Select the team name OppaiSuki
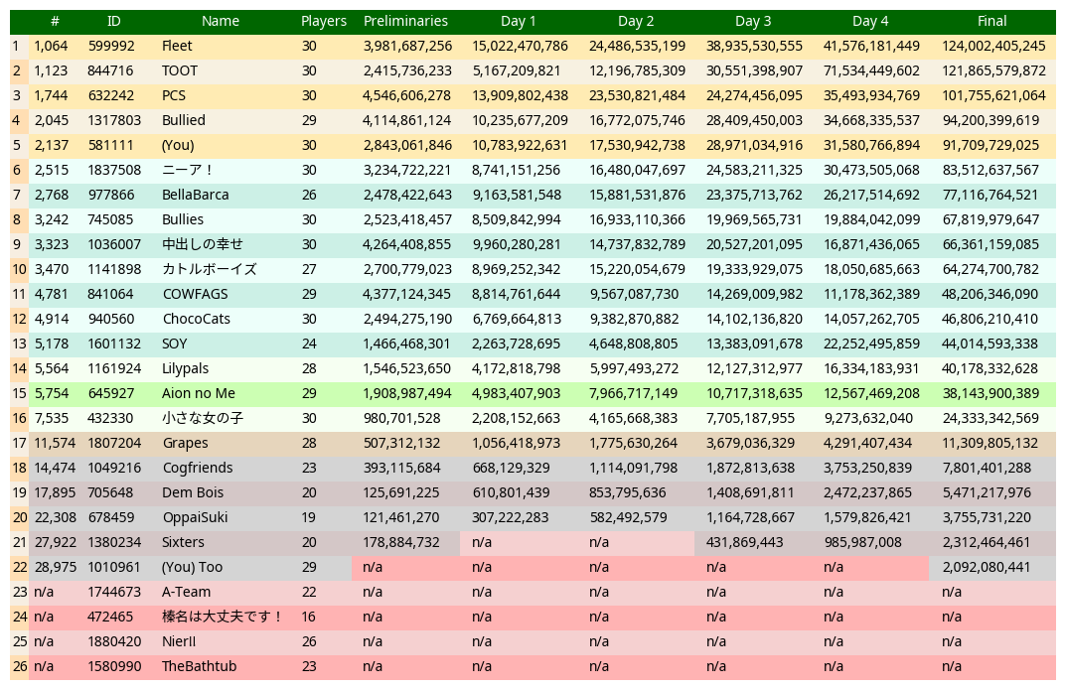Image resolution: width=1065 pixels, height=690 pixels. point(195,517)
